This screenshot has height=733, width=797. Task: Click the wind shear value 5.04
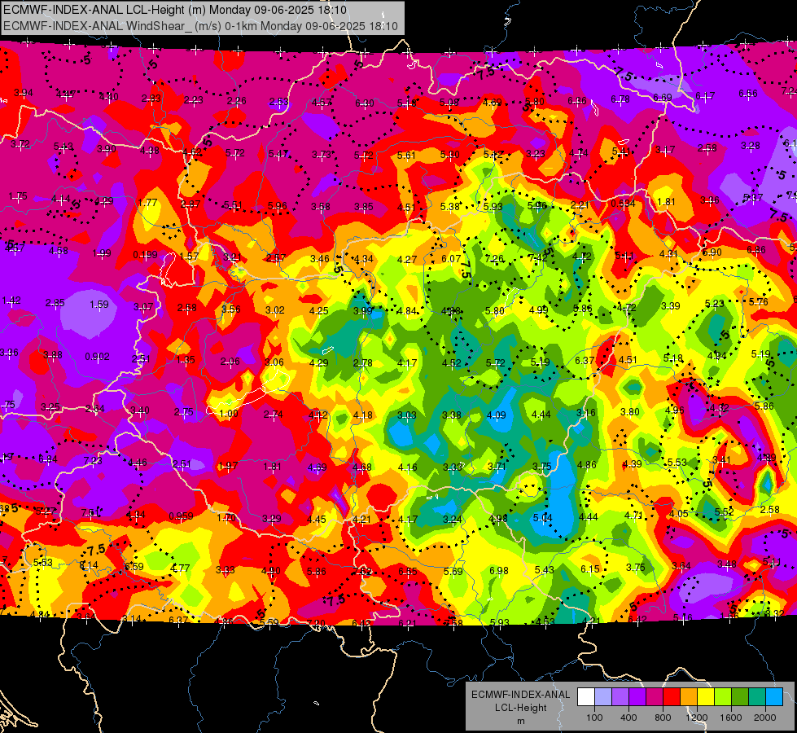[542, 518]
